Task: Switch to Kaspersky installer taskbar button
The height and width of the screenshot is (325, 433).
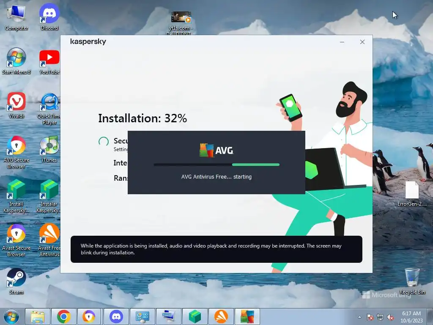Action: tap(195, 317)
